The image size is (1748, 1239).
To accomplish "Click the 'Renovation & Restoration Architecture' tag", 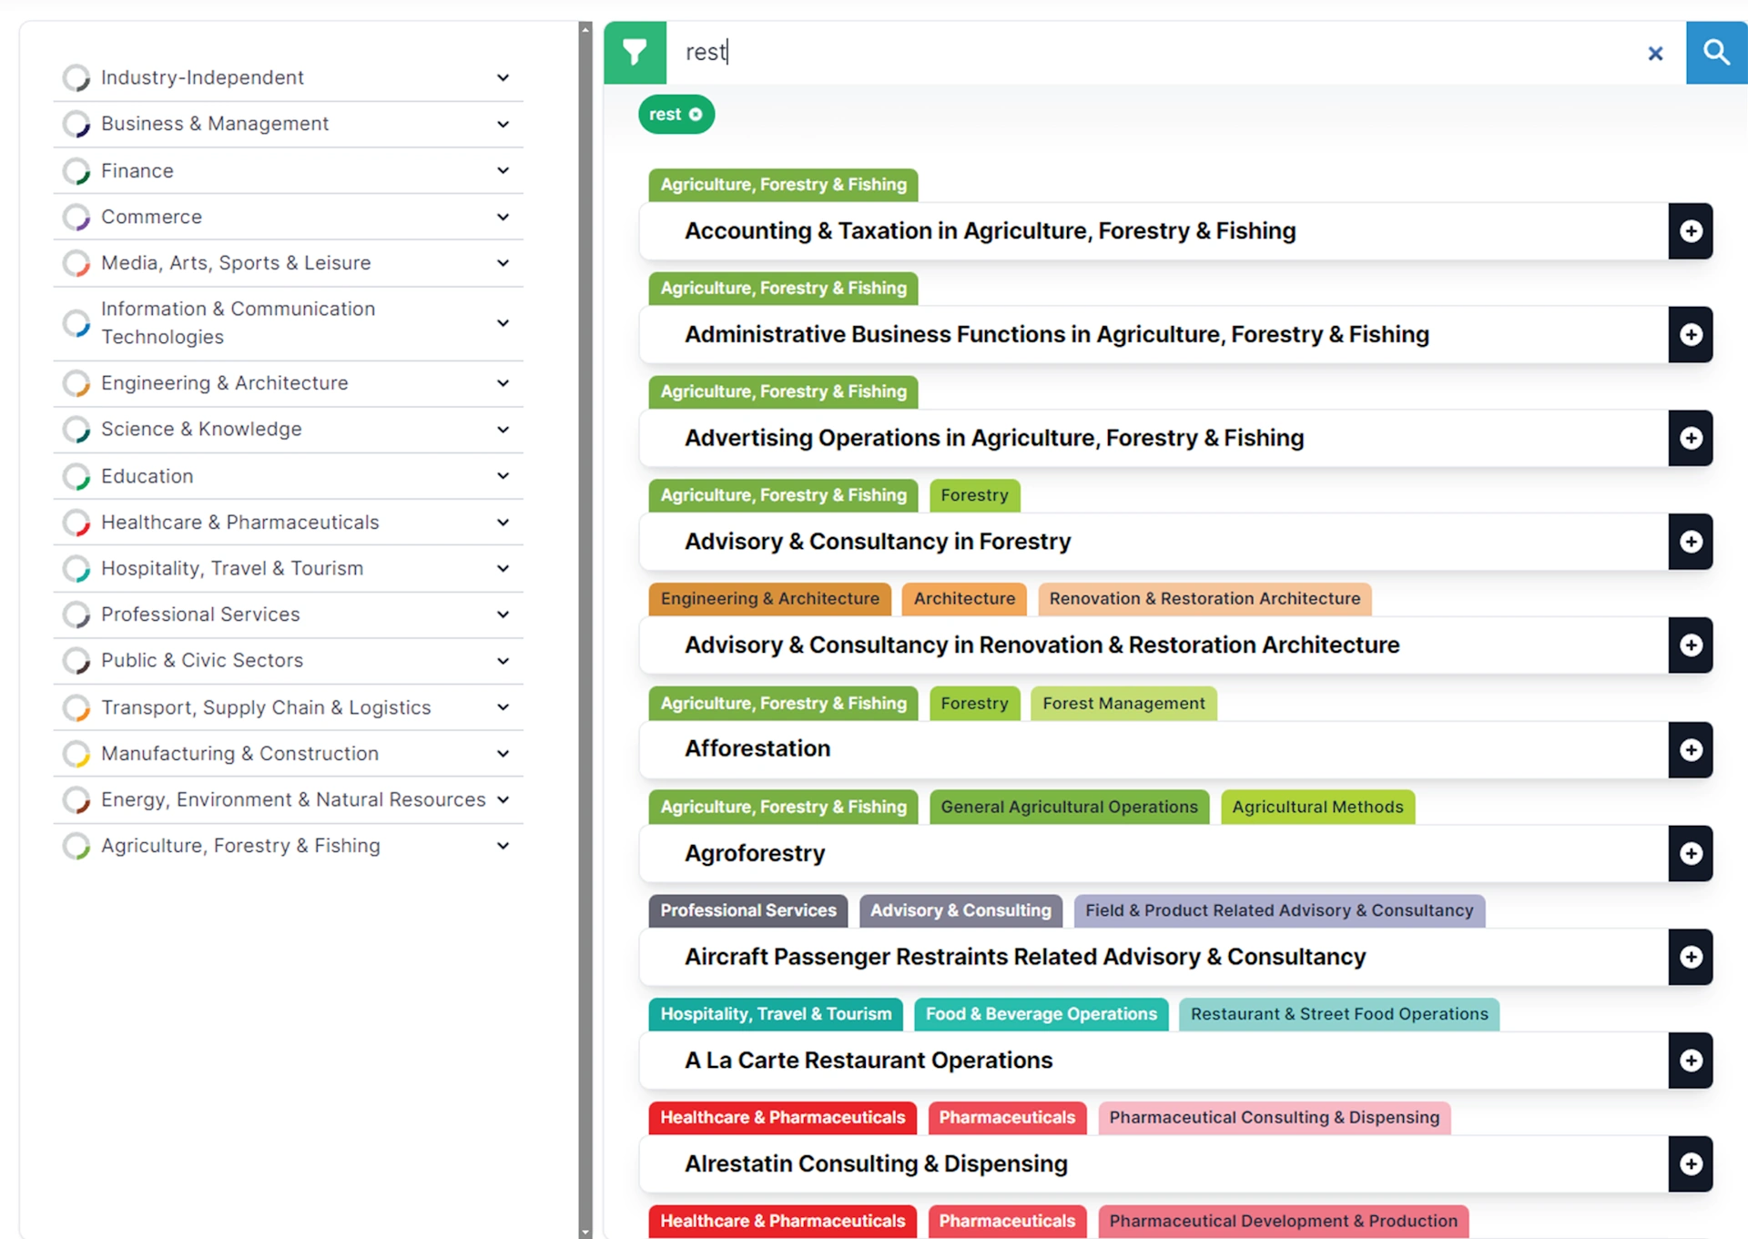I will 1204,599.
